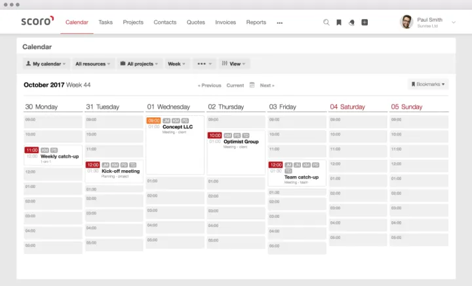Expand the Bookmarks dropdown button

[428, 84]
